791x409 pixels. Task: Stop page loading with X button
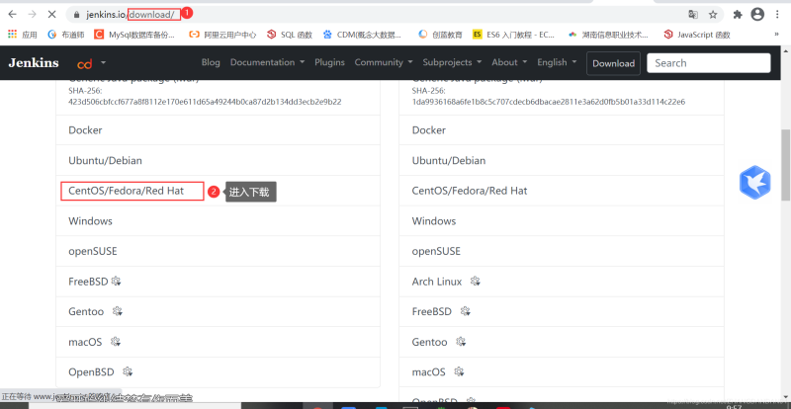[x=50, y=15]
